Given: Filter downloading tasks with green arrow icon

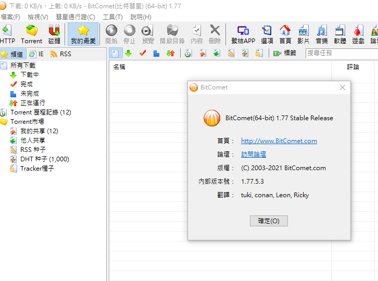Looking at the screenshot, I should pos(129,53).
